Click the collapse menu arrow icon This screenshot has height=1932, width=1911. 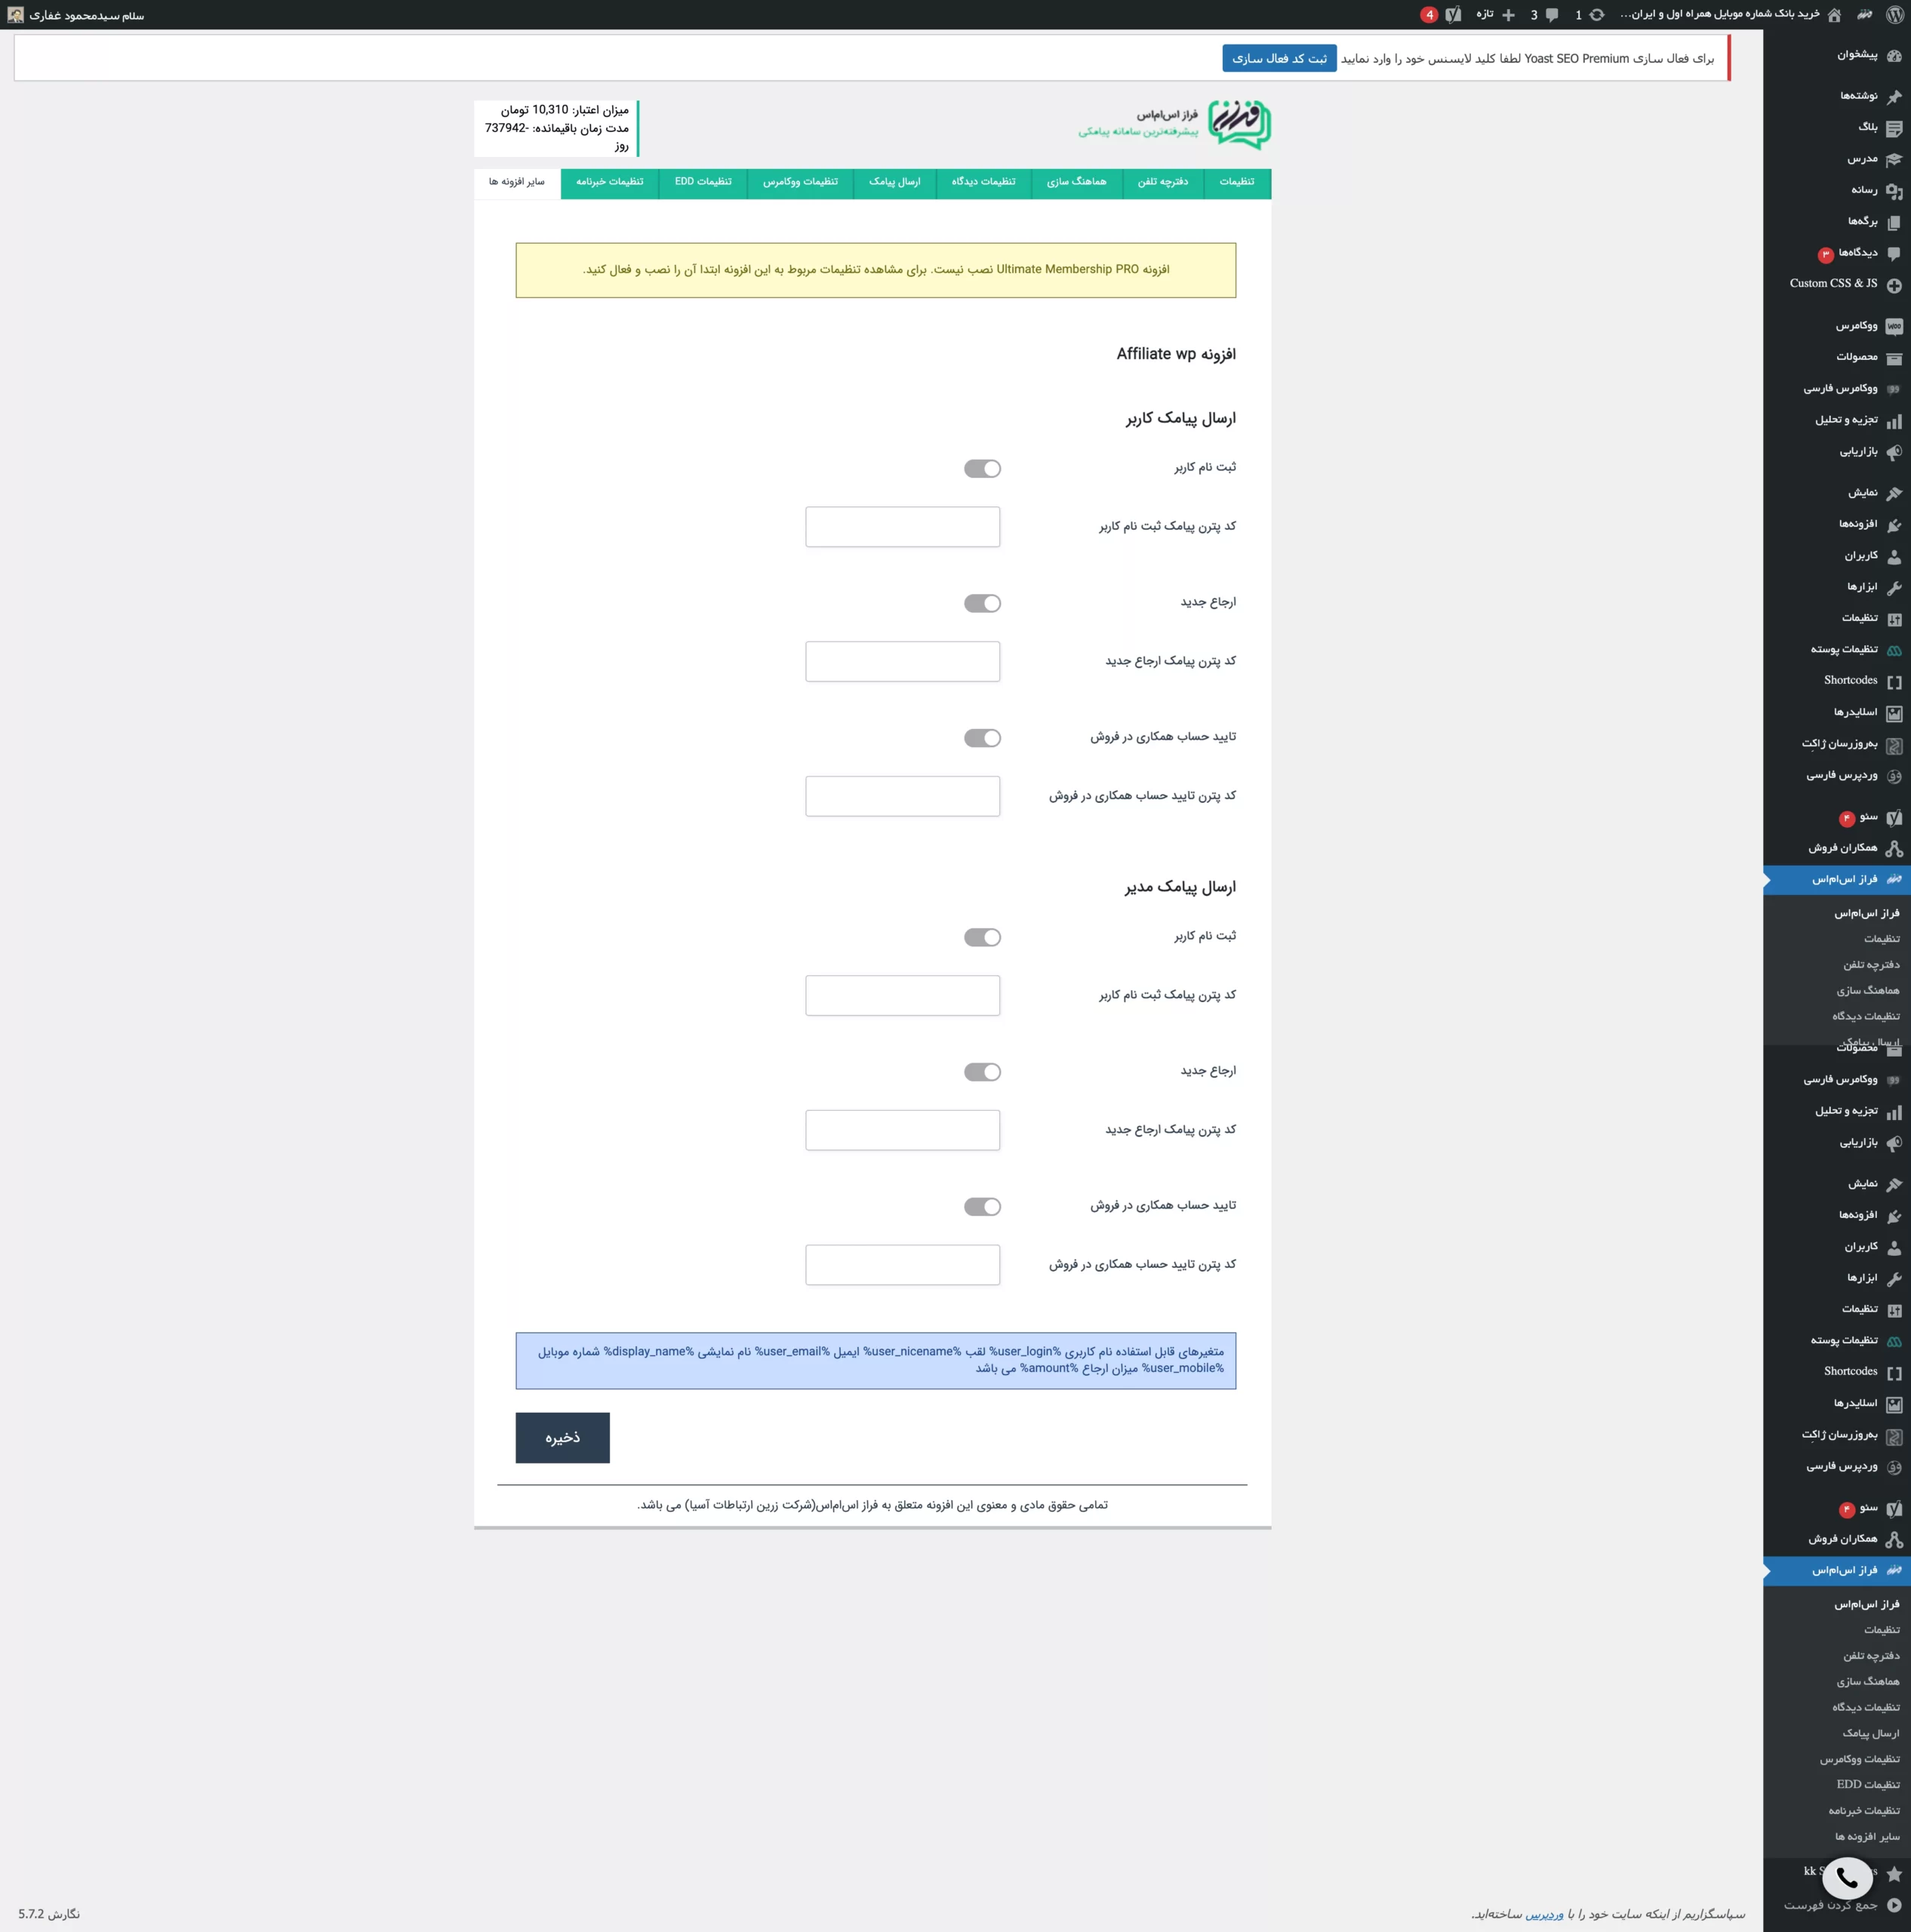1894,1905
